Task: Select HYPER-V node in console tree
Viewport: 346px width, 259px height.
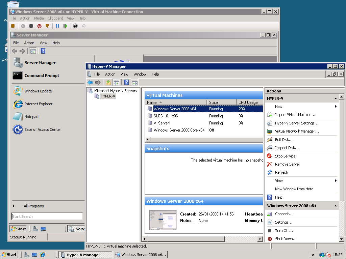Action: point(108,96)
